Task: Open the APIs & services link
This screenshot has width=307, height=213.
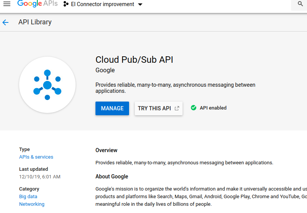Action: [x=36, y=157]
